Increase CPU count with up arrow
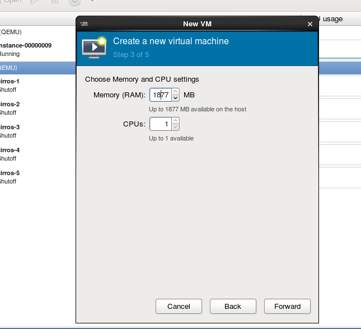361x329 pixels. 175,121
